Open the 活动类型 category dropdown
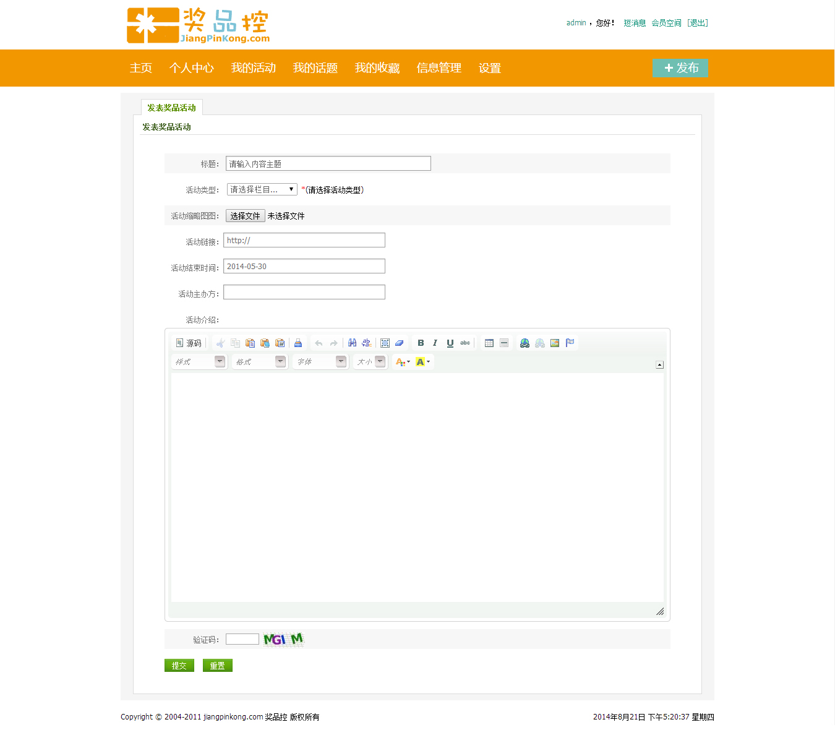The width and height of the screenshot is (835, 730). click(262, 189)
